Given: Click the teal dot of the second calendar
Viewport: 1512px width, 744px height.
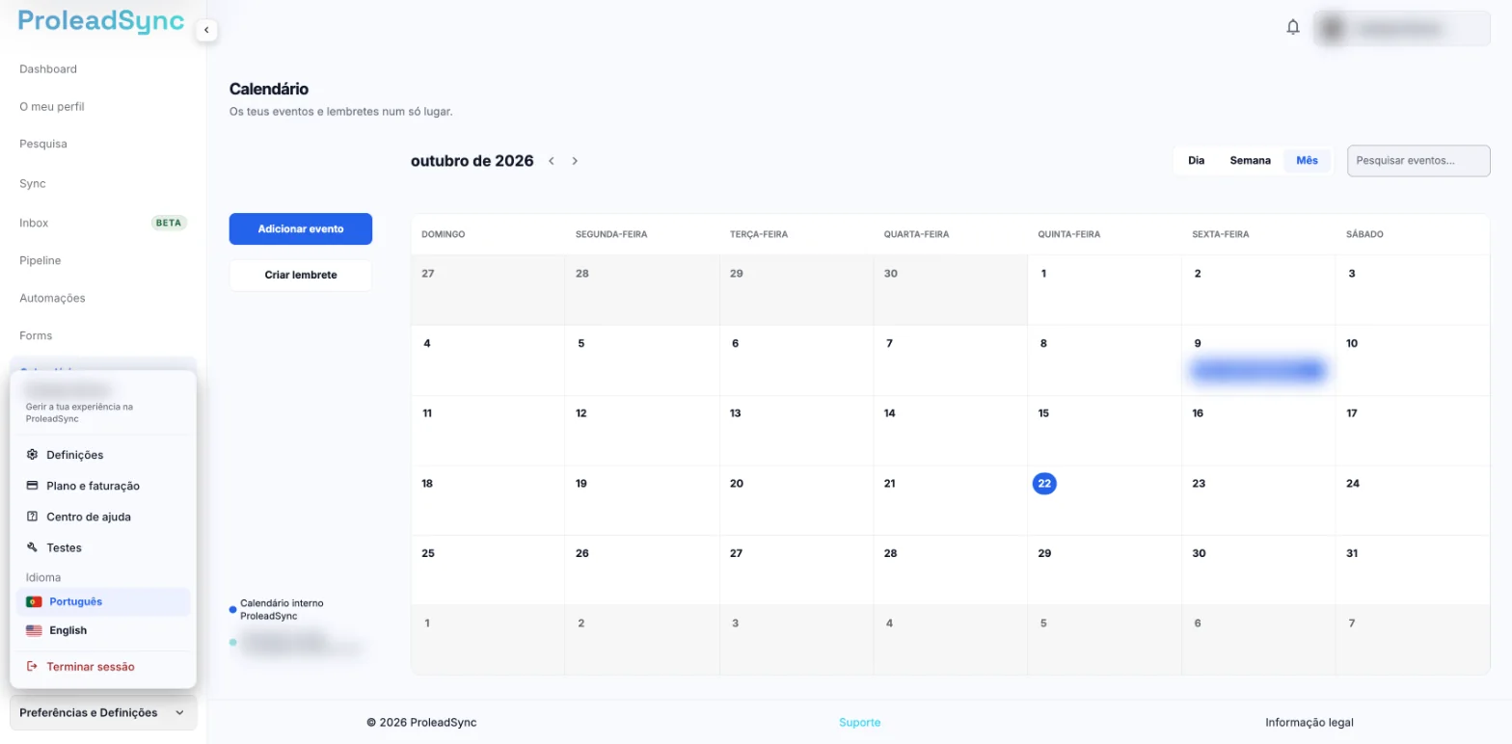Looking at the screenshot, I should pos(232,642).
